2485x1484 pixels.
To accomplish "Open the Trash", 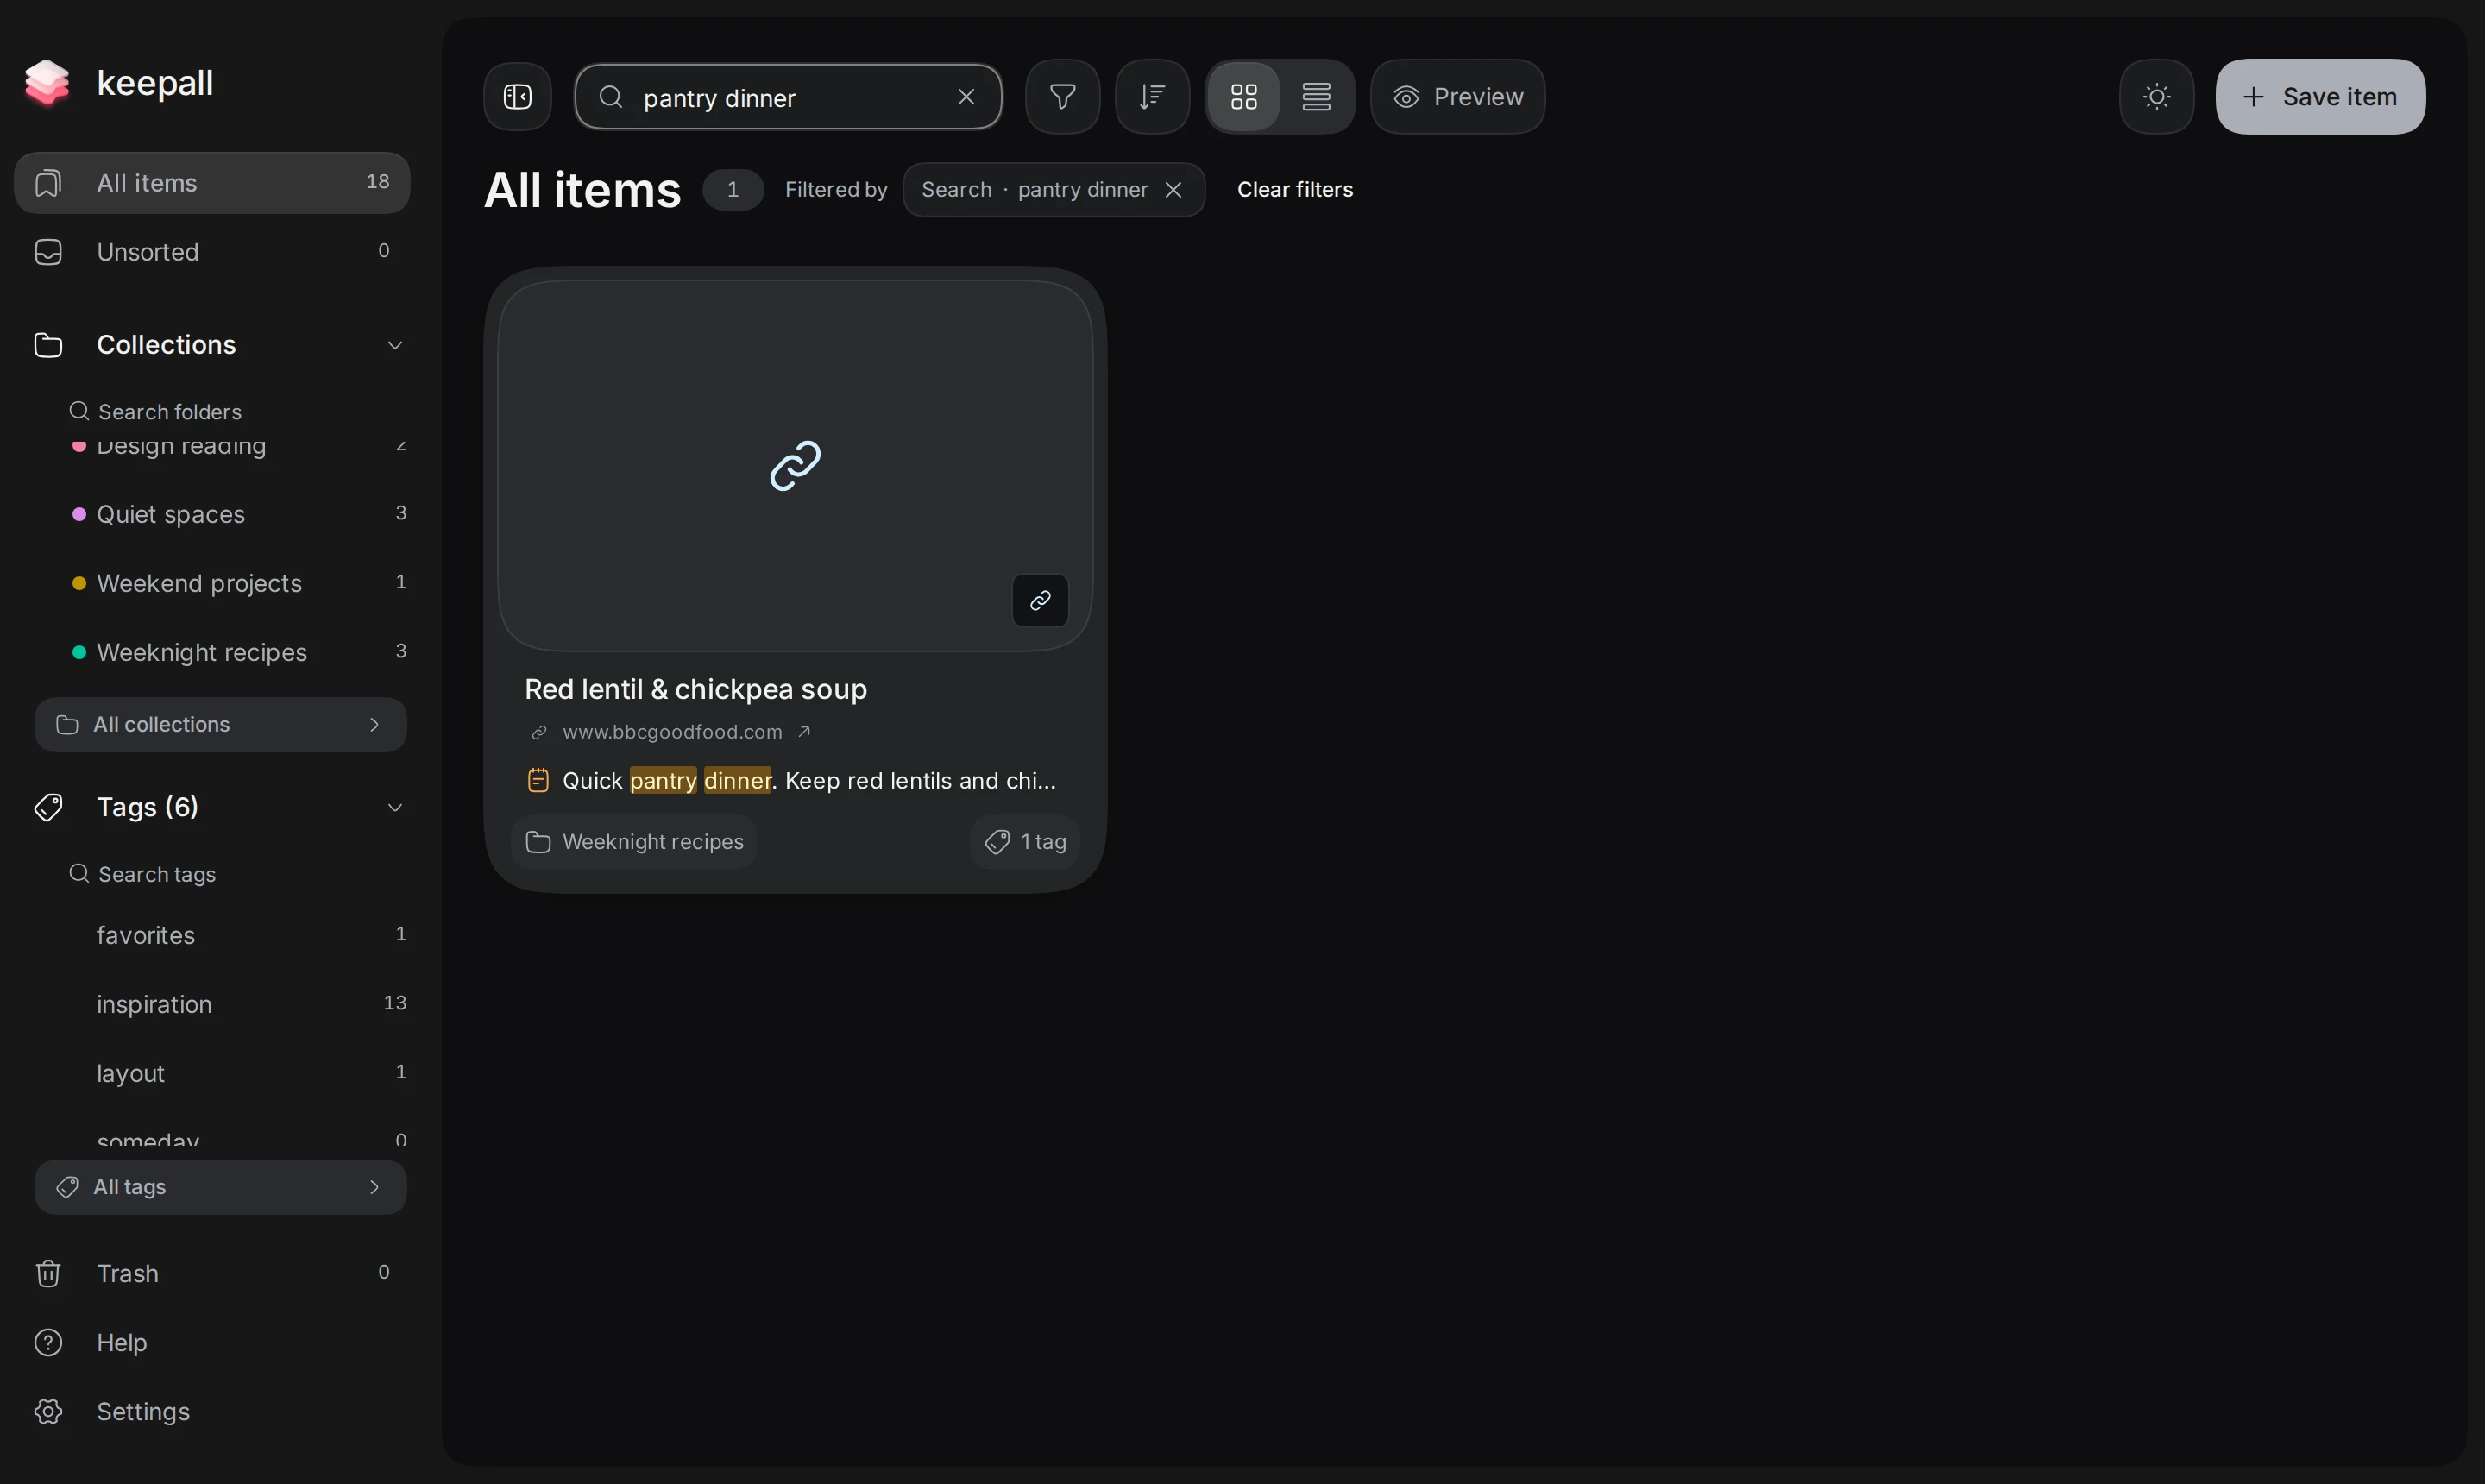I will tap(212, 1273).
